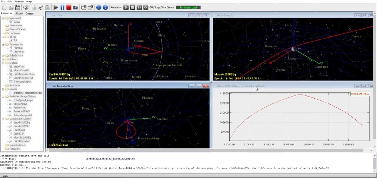Run the mission with the green play toolbar icon

[x=55, y=7]
